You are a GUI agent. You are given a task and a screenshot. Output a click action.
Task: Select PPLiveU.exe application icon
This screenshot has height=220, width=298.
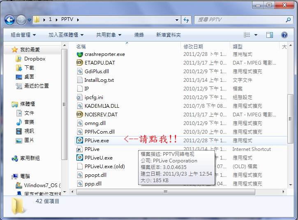click(80, 158)
